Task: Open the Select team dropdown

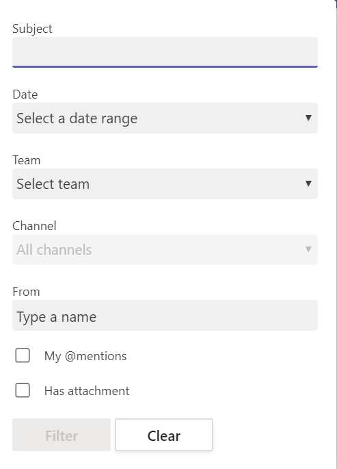Action: coord(165,183)
